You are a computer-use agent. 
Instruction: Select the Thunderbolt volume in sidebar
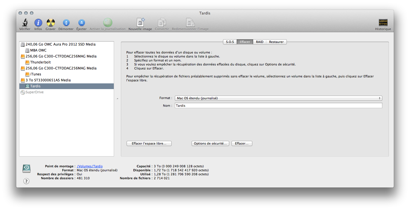pyautogui.click(x=40, y=62)
